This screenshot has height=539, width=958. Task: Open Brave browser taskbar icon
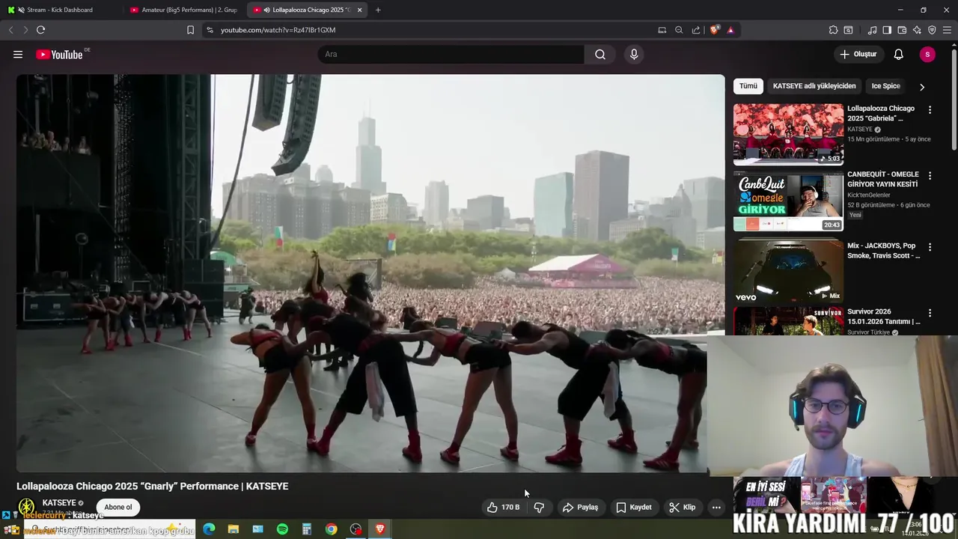pos(380,529)
